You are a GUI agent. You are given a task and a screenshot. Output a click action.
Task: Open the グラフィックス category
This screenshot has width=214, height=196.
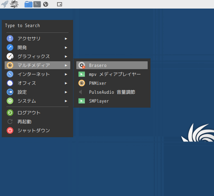(x=34, y=56)
